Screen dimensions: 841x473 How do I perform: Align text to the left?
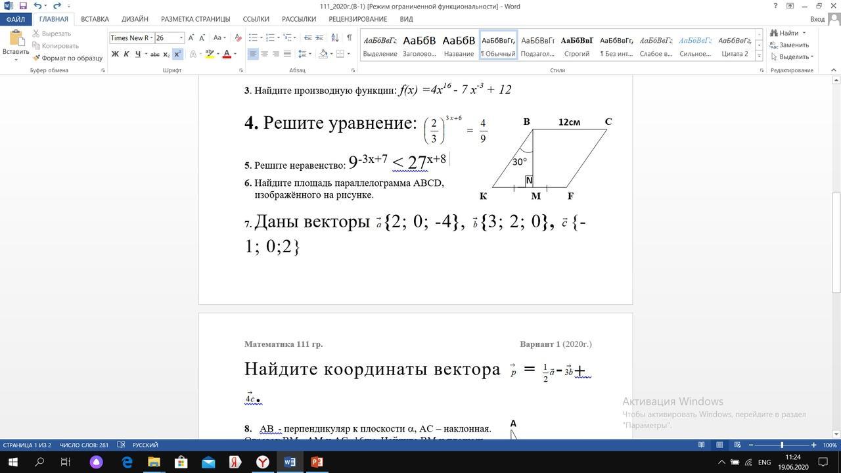pos(253,54)
